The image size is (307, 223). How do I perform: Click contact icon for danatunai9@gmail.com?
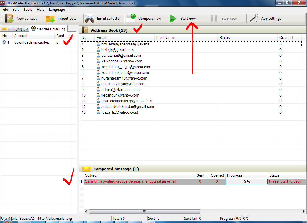(x=98, y=56)
